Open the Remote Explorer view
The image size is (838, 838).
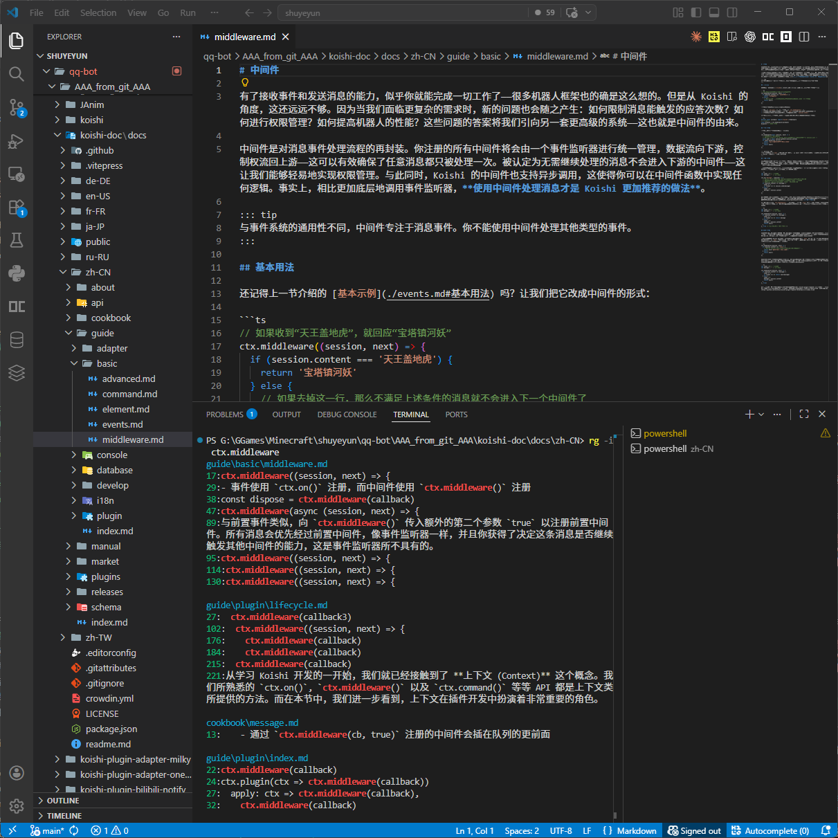point(17,174)
